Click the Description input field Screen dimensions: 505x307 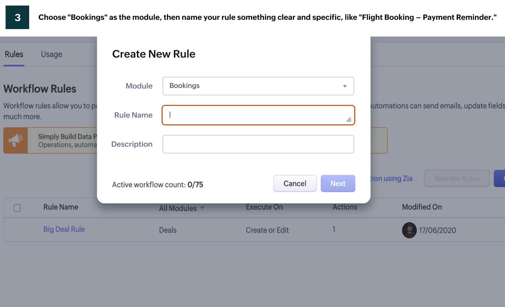(258, 144)
